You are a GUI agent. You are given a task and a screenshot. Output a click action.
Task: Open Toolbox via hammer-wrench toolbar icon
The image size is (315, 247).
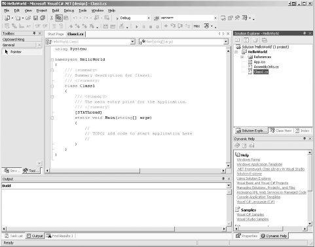click(x=237, y=18)
